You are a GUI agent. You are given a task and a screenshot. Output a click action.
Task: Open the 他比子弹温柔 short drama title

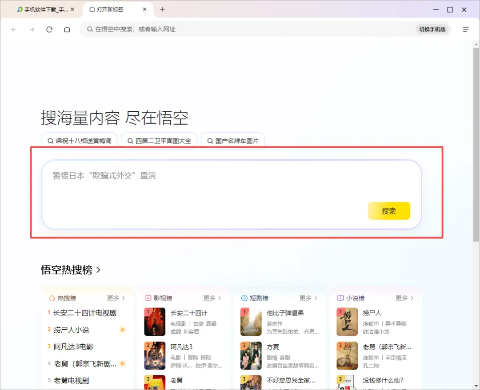(x=285, y=313)
